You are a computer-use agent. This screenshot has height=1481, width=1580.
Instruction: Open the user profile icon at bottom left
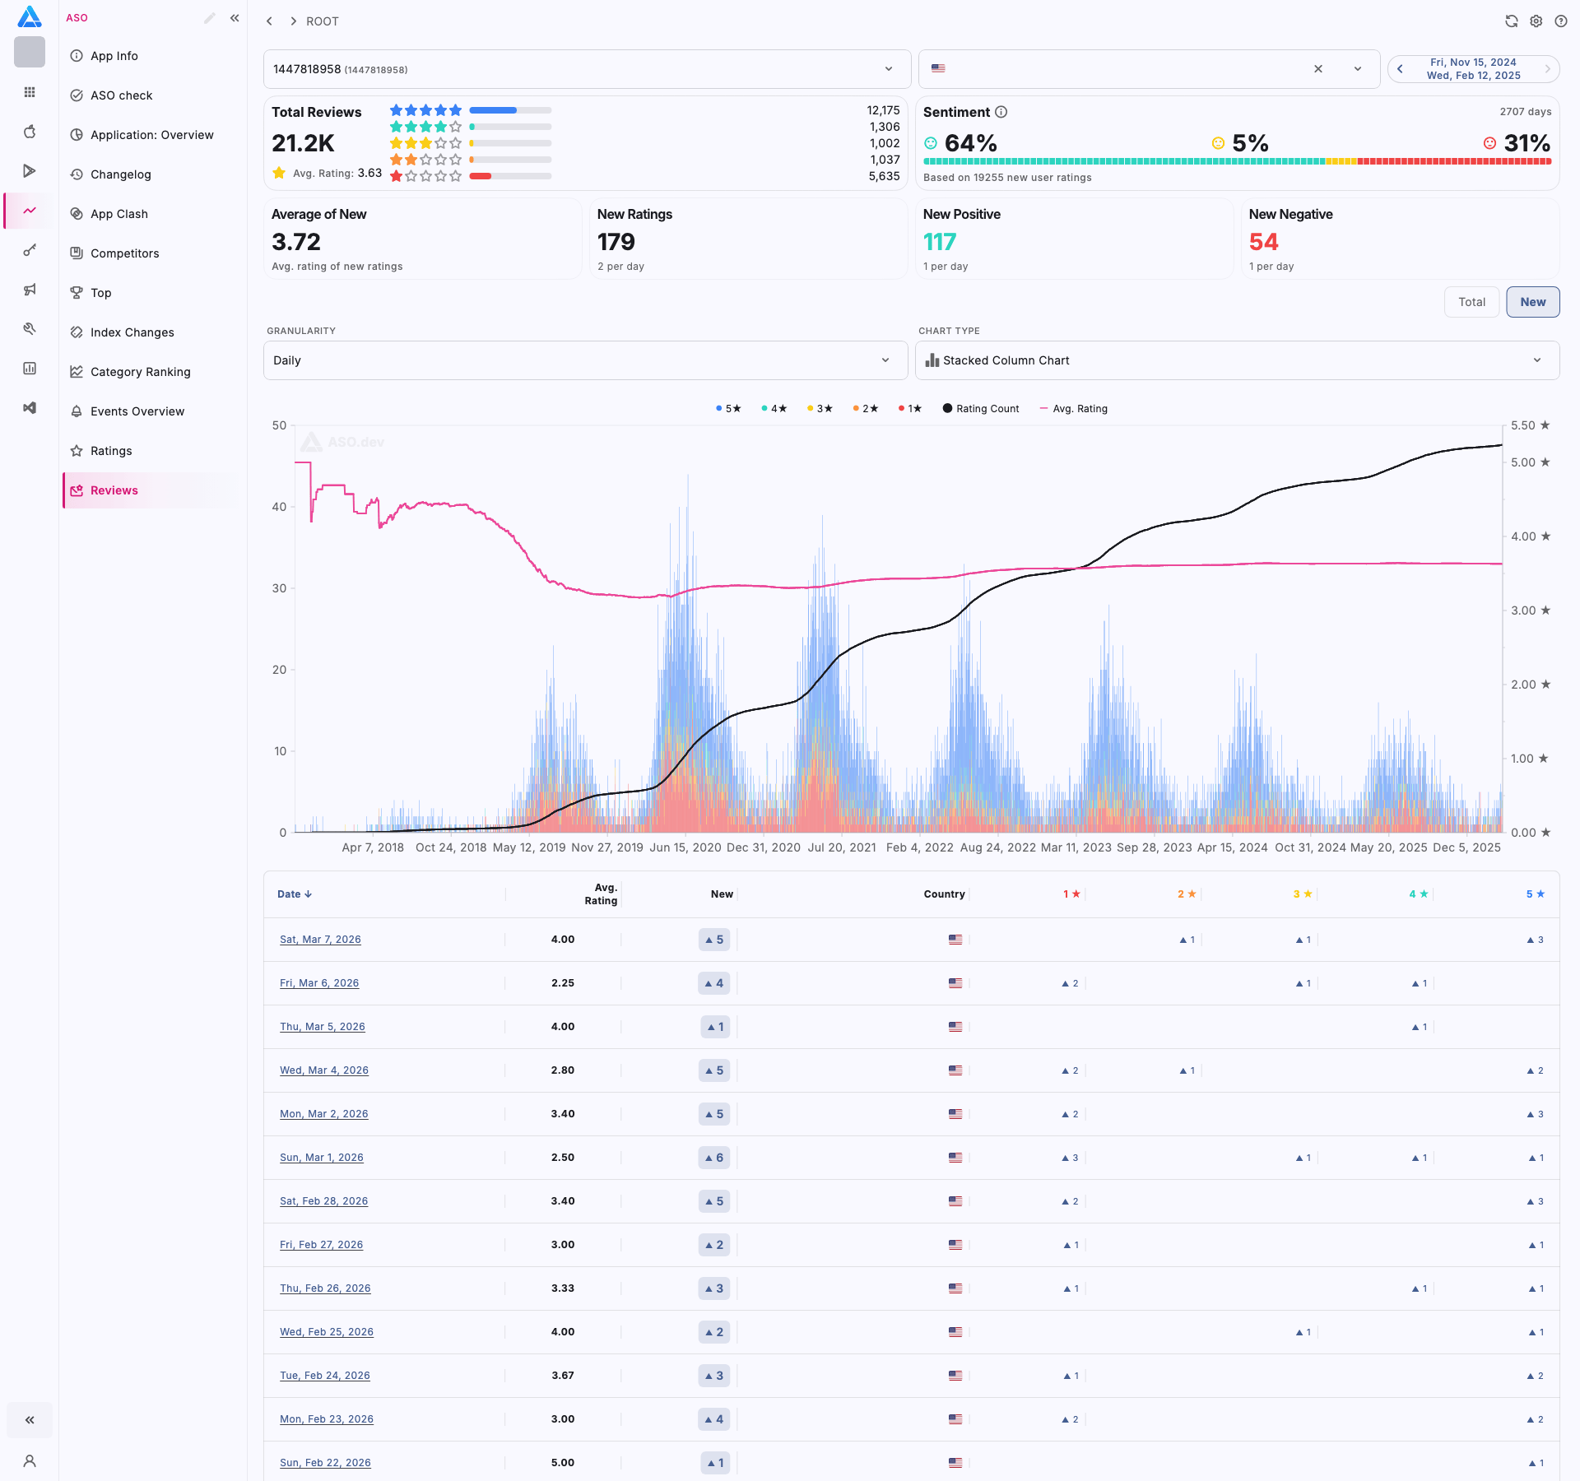point(30,1461)
